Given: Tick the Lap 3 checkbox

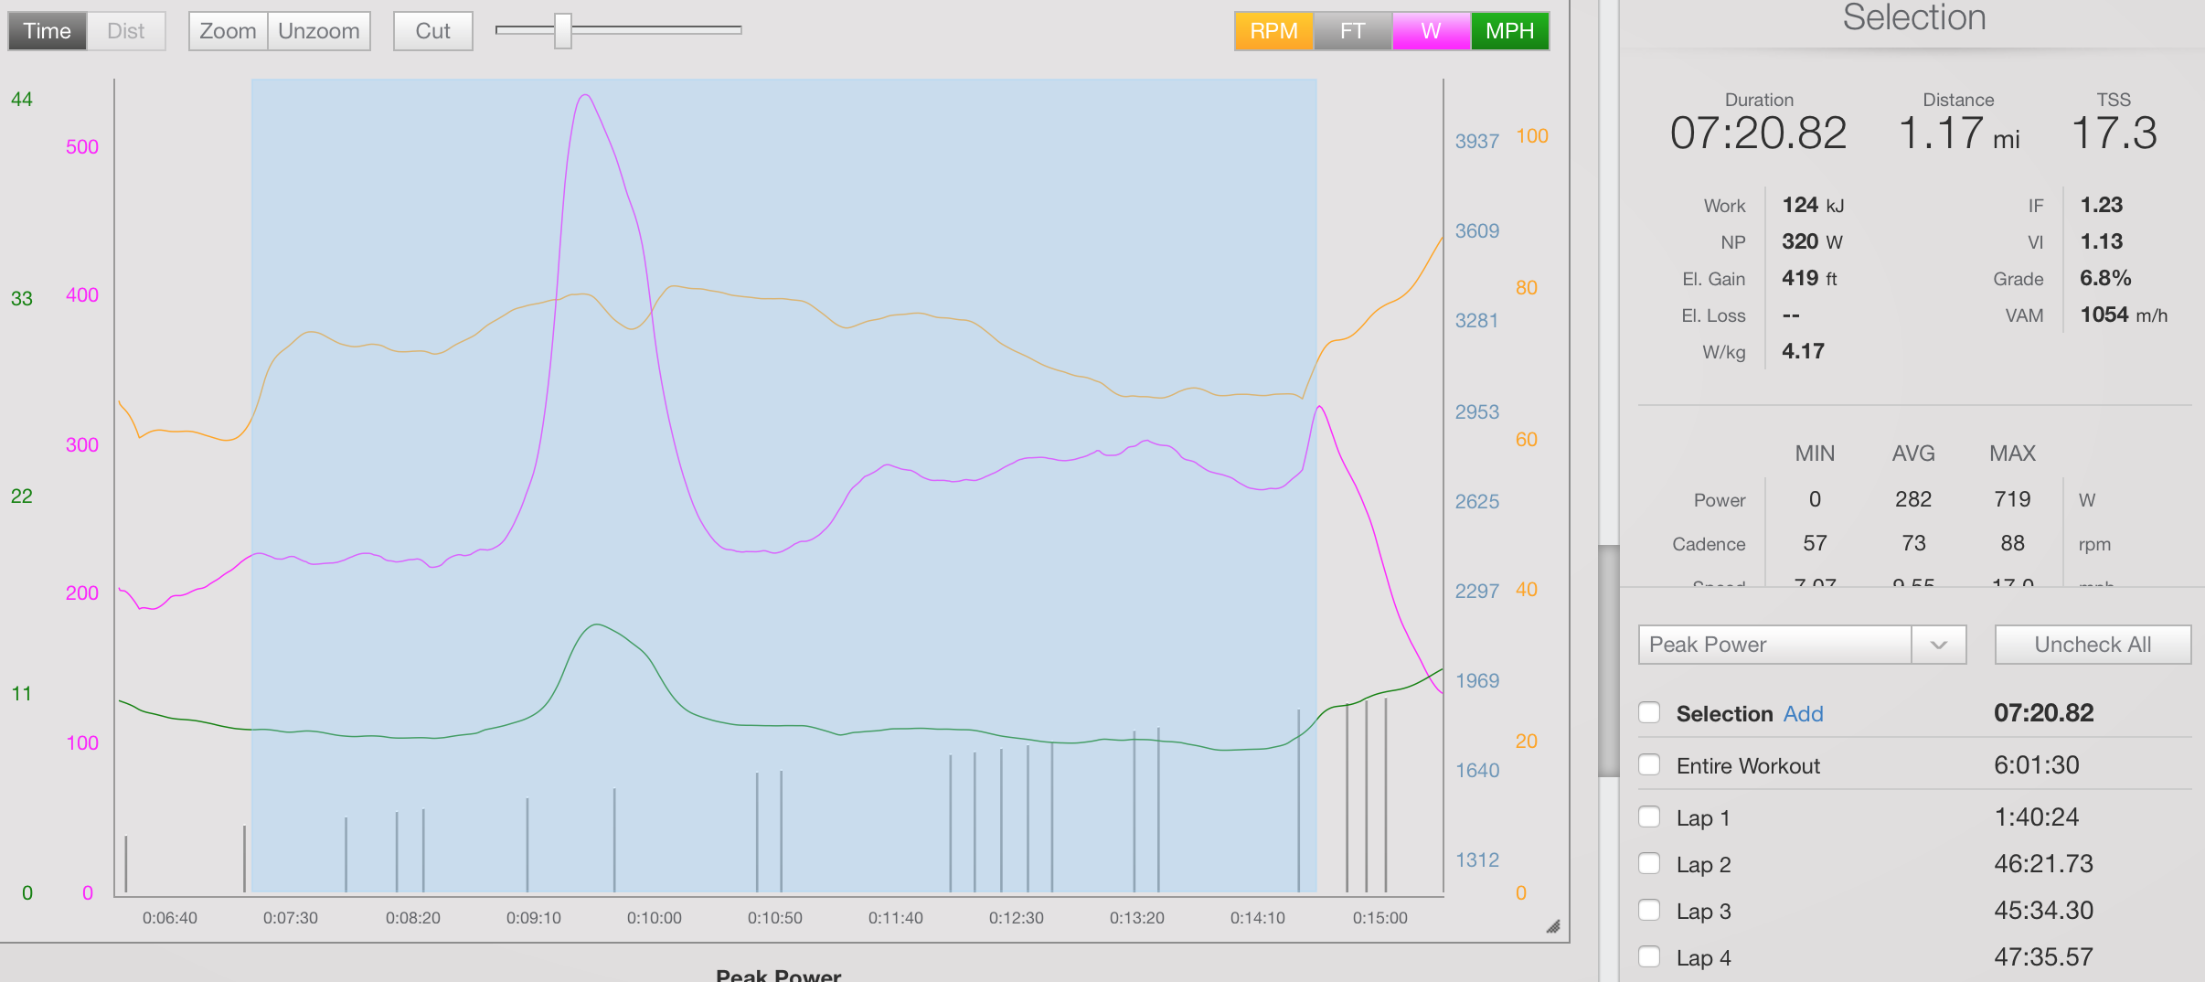Looking at the screenshot, I should (1649, 911).
